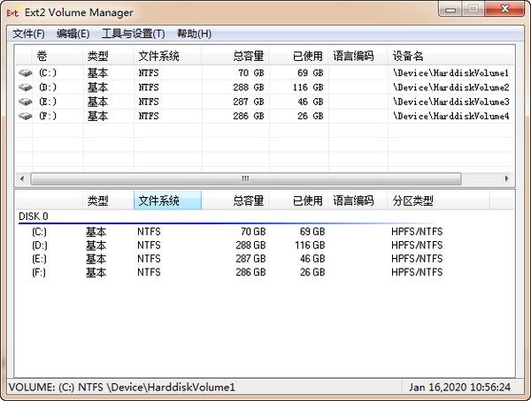
Task: Click lower pane 总容量 column header
Action: 235,200
